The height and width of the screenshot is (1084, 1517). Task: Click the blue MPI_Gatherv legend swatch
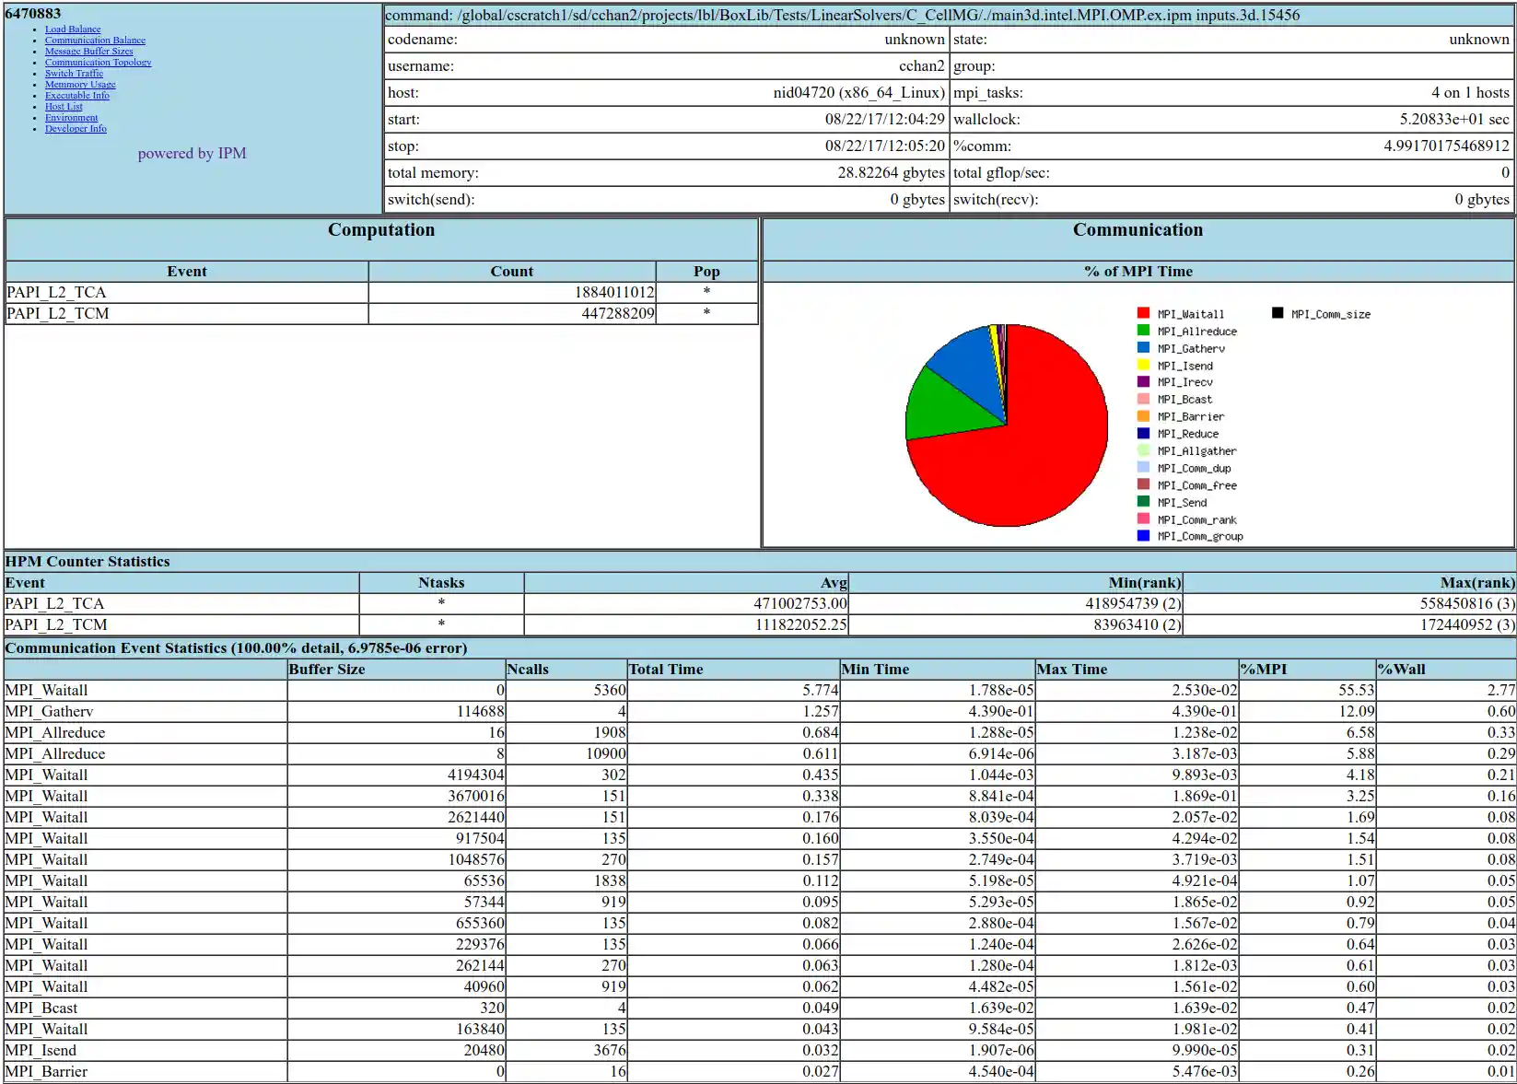(x=1143, y=348)
